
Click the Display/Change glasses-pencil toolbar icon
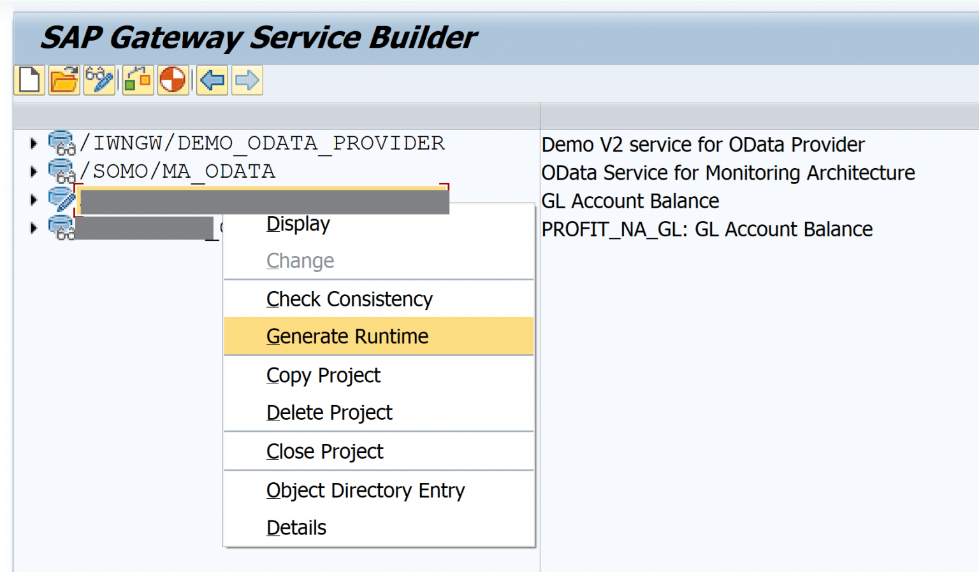pyautogui.click(x=100, y=80)
